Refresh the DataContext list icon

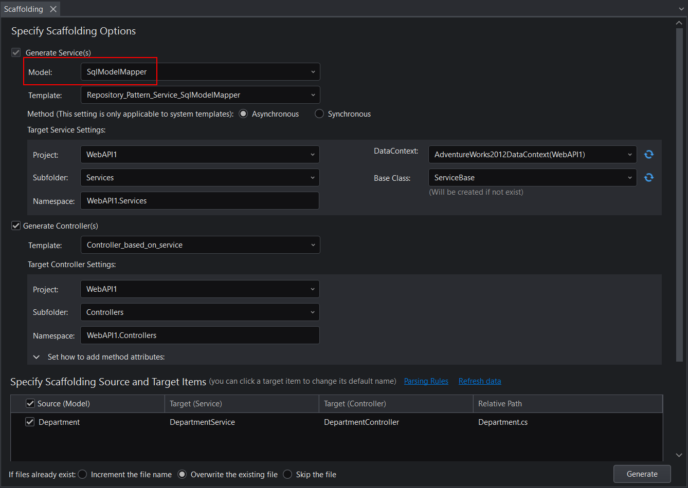pyautogui.click(x=649, y=154)
